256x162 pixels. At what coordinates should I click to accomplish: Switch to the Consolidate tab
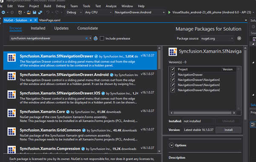point(87,28)
